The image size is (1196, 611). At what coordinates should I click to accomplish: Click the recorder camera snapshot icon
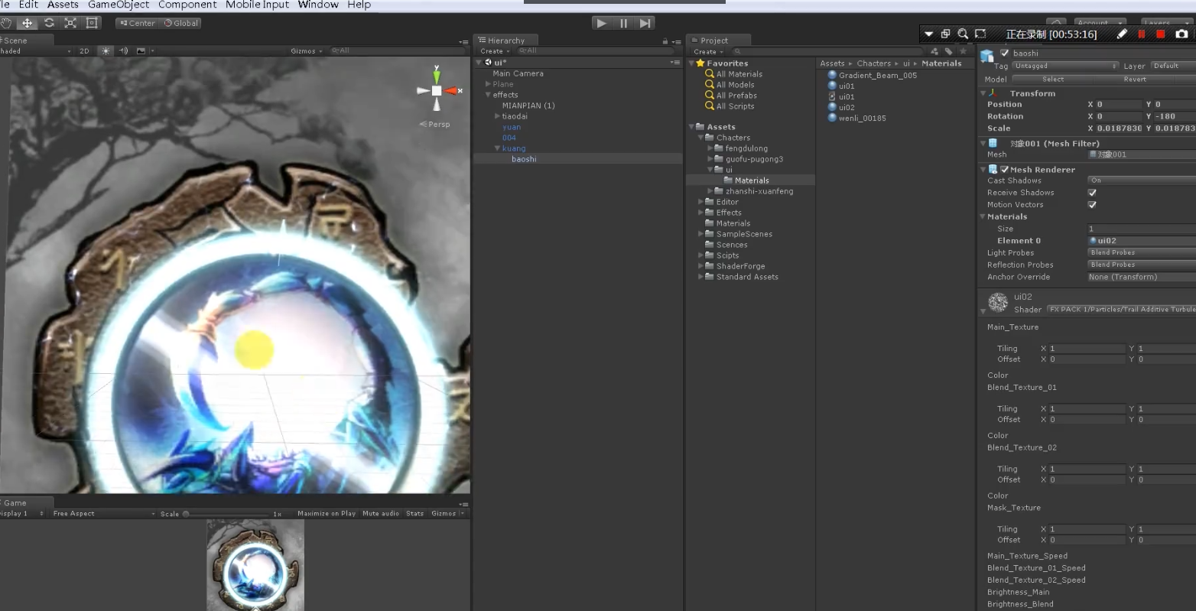[x=1181, y=34]
